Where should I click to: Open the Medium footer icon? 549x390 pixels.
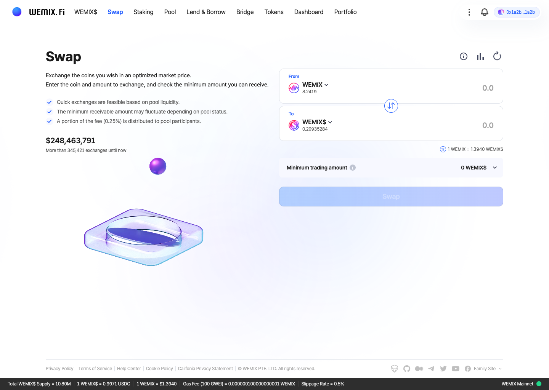point(419,369)
